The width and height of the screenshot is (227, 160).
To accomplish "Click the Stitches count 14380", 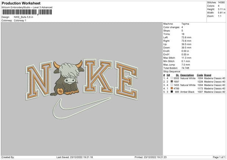I will (x=221, y=3).
